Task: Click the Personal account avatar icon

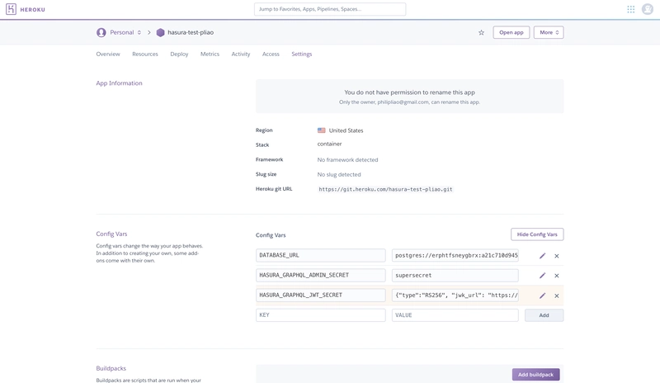Action: click(x=101, y=32)
